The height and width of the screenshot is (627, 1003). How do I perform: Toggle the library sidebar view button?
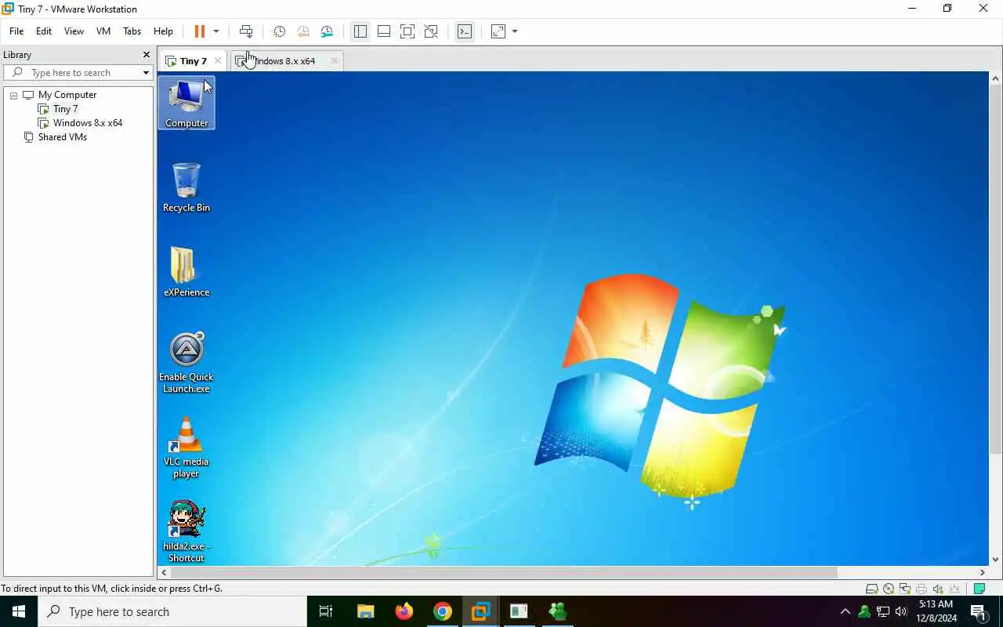pyautogui.click(x=360, y=31)
